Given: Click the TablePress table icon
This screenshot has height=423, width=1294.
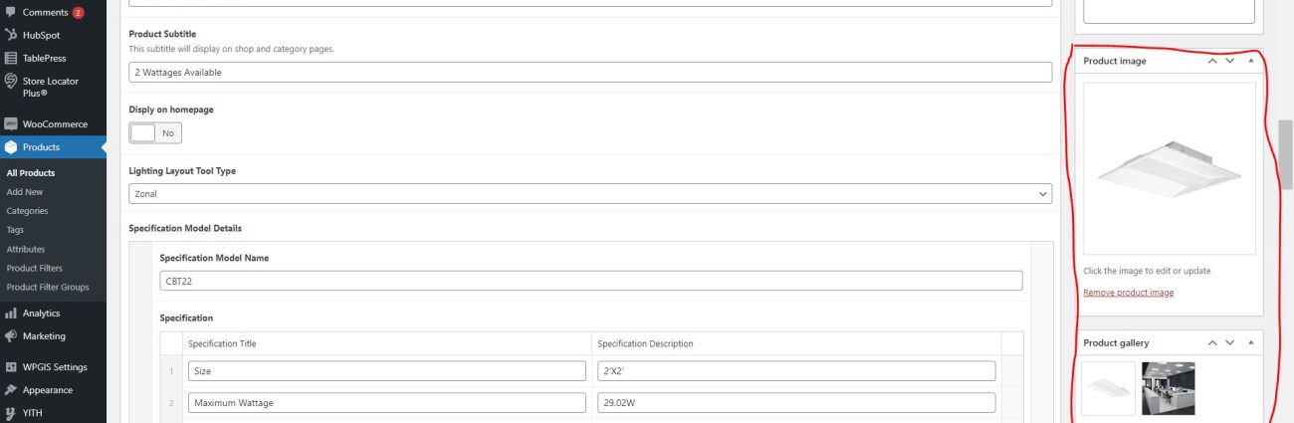Looking at the screenshot, I should [x=11, y=58].
